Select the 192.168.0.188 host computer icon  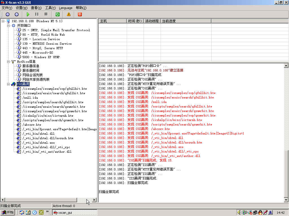point(8,21)
